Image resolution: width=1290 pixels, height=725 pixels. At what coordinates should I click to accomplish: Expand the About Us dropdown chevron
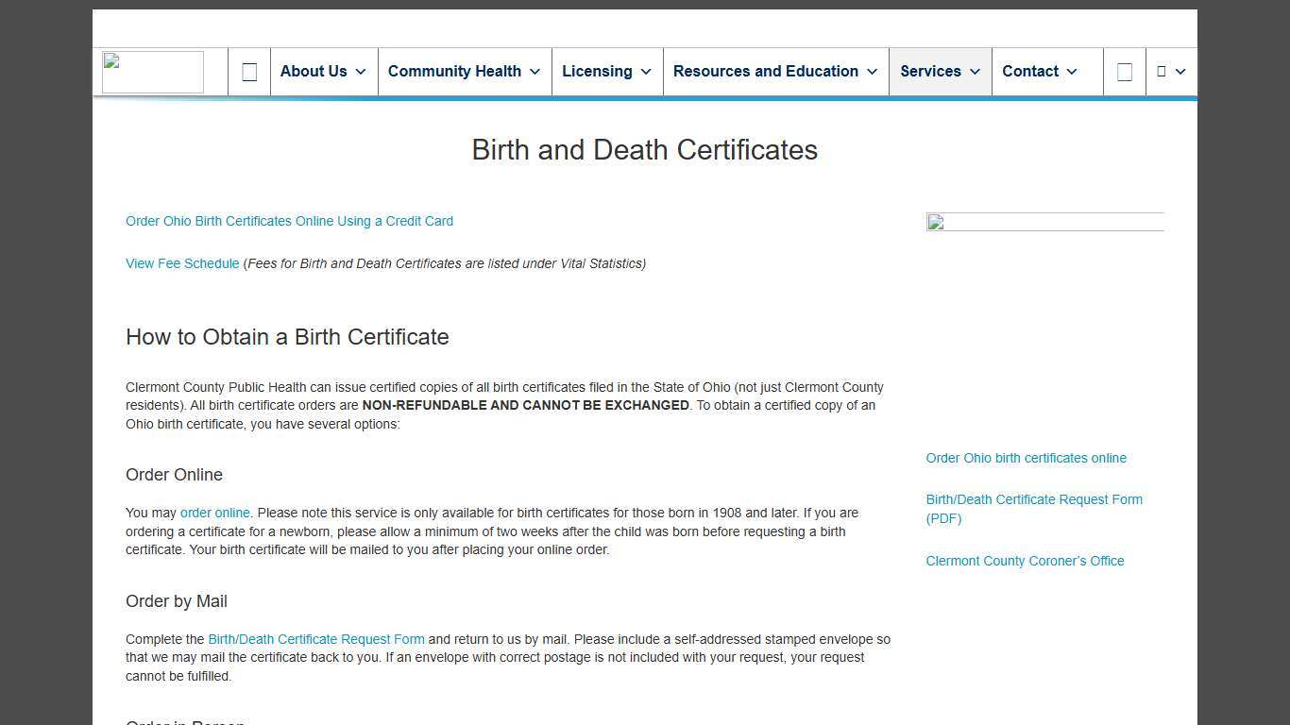pos(362,72)
